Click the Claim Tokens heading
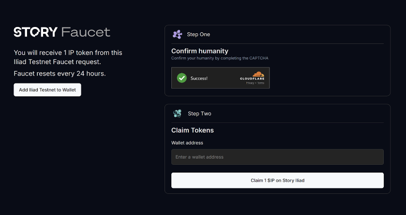 click(x=193, y=130)
